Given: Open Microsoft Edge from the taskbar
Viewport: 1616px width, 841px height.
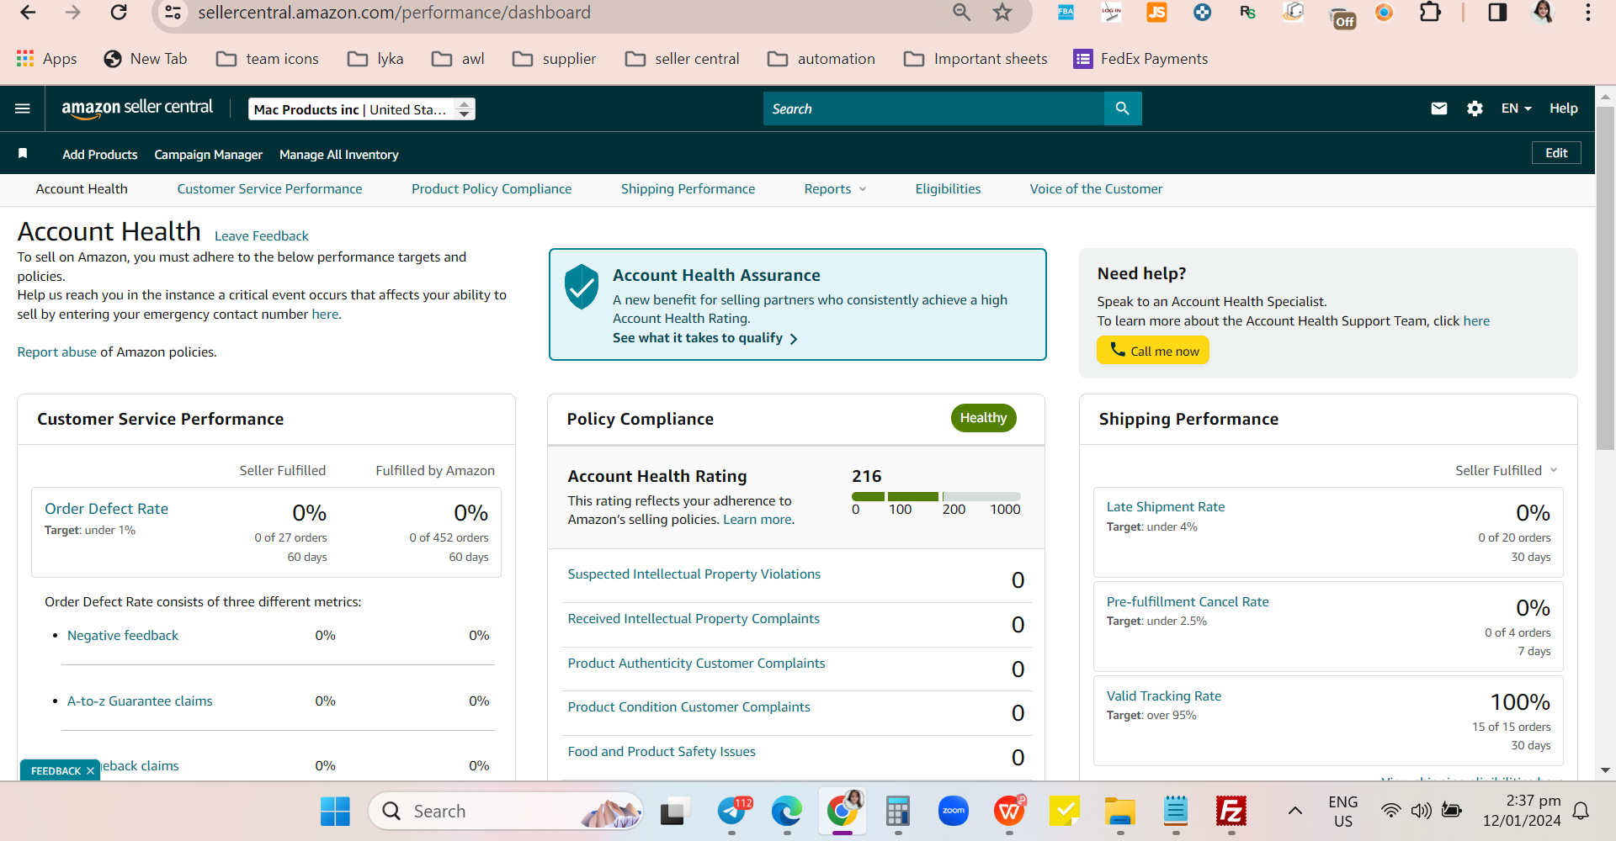Looking at the screenshot, I should pyautogui.click(x=786, y=812).
